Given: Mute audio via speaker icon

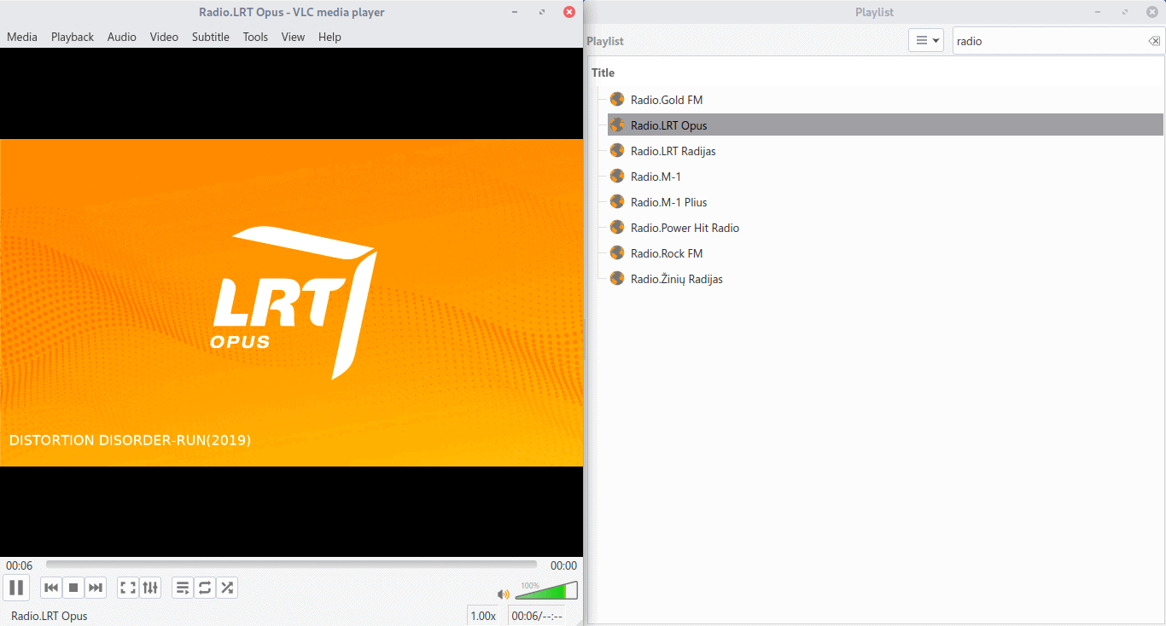Looking at the screenshot, I should [x=504, y=594].
